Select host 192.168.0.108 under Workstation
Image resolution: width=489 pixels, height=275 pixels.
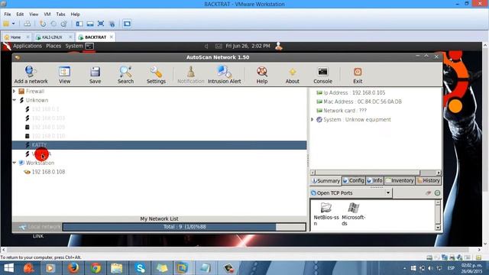(x=48, y=172)
